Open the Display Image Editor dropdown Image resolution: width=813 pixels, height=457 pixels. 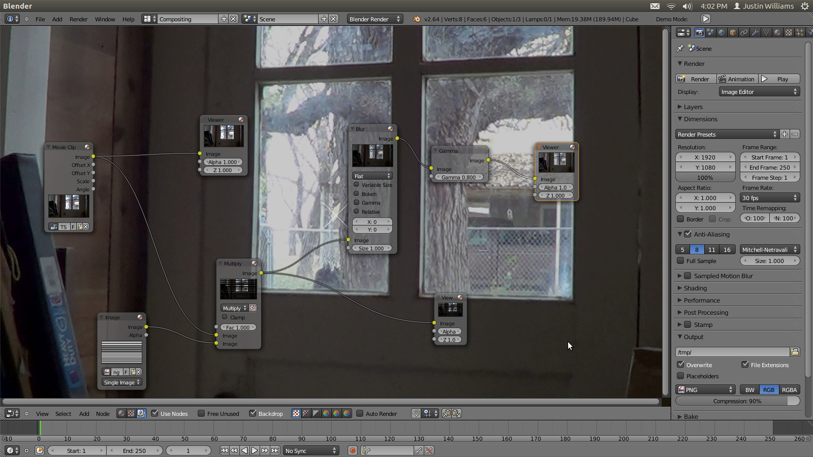click(x=760, y=92)
